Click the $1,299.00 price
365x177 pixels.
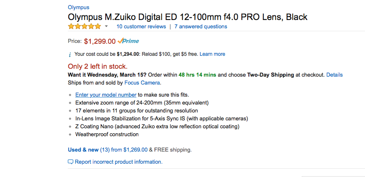(x=100, y=42)
